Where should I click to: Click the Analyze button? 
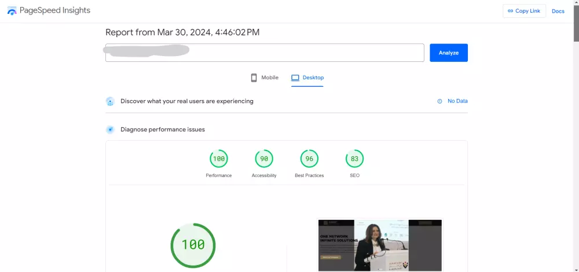coord(449,53)
